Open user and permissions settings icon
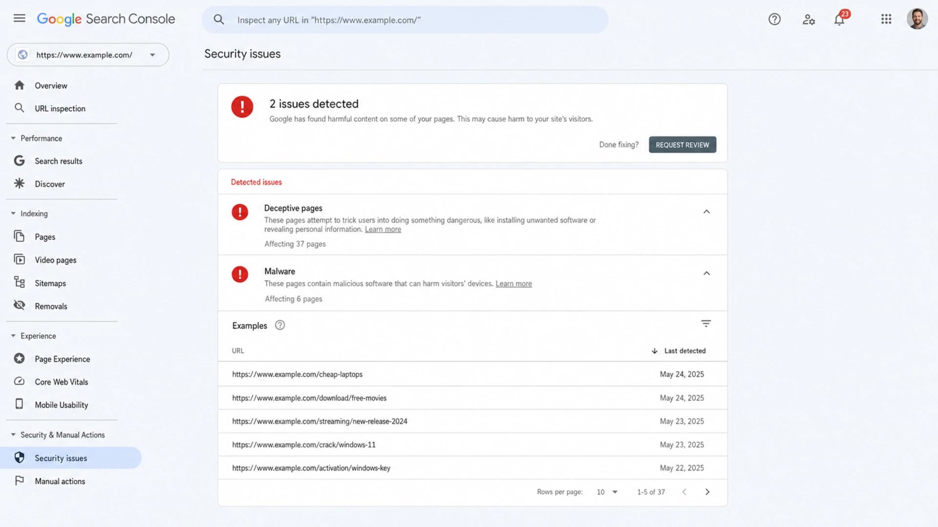The width and height of the screenshot is (938, 527). (809, 20)
